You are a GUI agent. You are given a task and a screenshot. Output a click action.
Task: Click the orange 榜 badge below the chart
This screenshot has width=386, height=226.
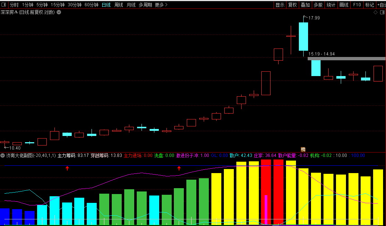click(x=303, y=150)
